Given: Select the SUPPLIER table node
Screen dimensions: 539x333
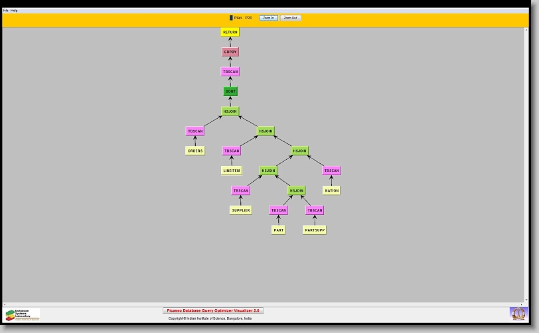Looking at the screenshot, I should pyautogui.click(x=240, y=210).
